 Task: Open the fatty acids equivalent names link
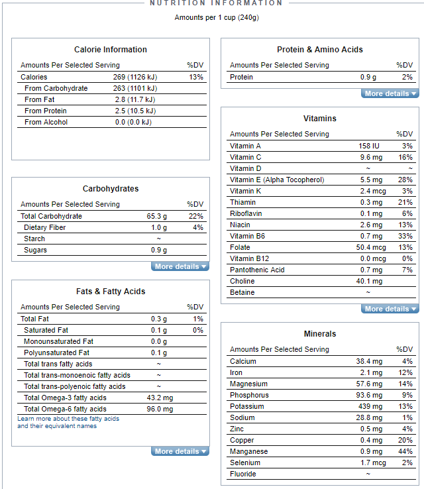pos(68,422)
